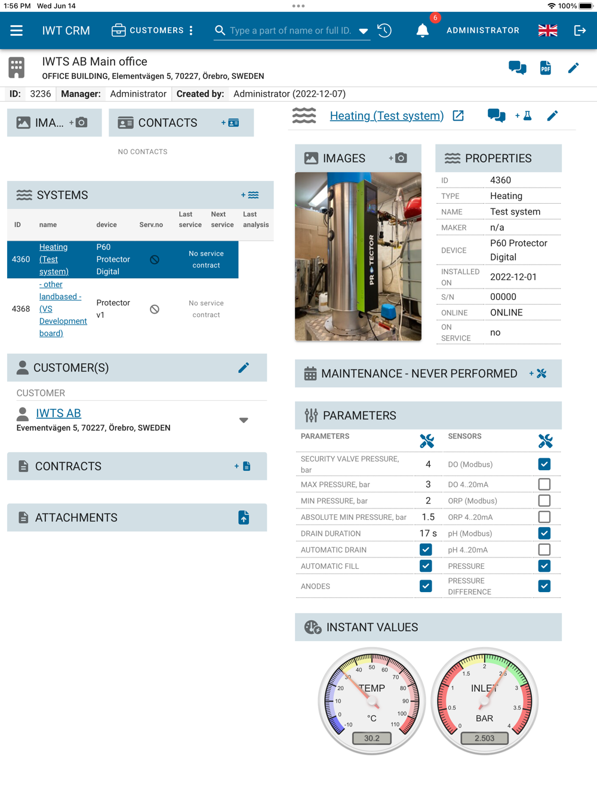The height and width of the screenshot is (797, 597).
Task: Sort systems by Next service column
Action: click(x=222, y=219)
